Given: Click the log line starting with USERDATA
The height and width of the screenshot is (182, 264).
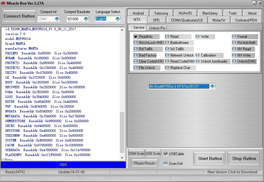Looking at the screenshot, I should [48, 150].
